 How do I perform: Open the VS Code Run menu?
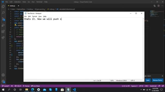(33, 2)
